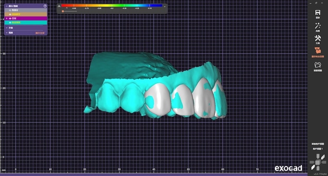Click the orange slider handle below color scale
The width and height of the screenshot is (328, 176).
click(63, 11)
